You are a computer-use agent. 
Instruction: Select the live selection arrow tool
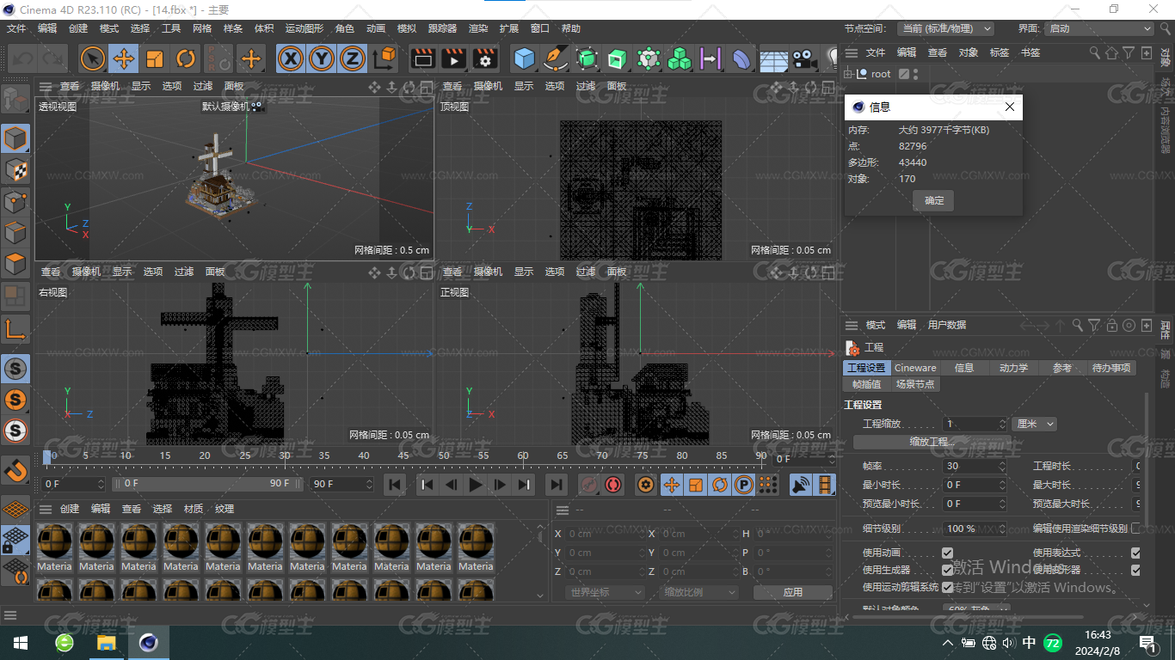coord(93,58)
